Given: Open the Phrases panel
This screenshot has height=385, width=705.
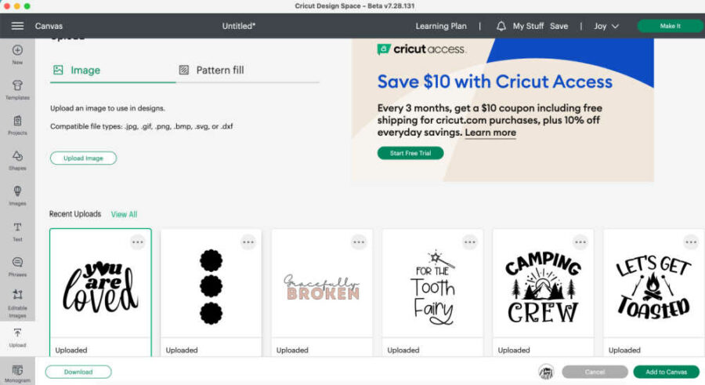Looking at the screenshot, I should click(x=17, y=266).
